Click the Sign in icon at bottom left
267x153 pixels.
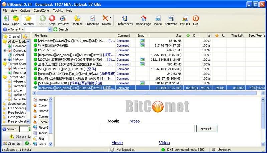(5, 144)
